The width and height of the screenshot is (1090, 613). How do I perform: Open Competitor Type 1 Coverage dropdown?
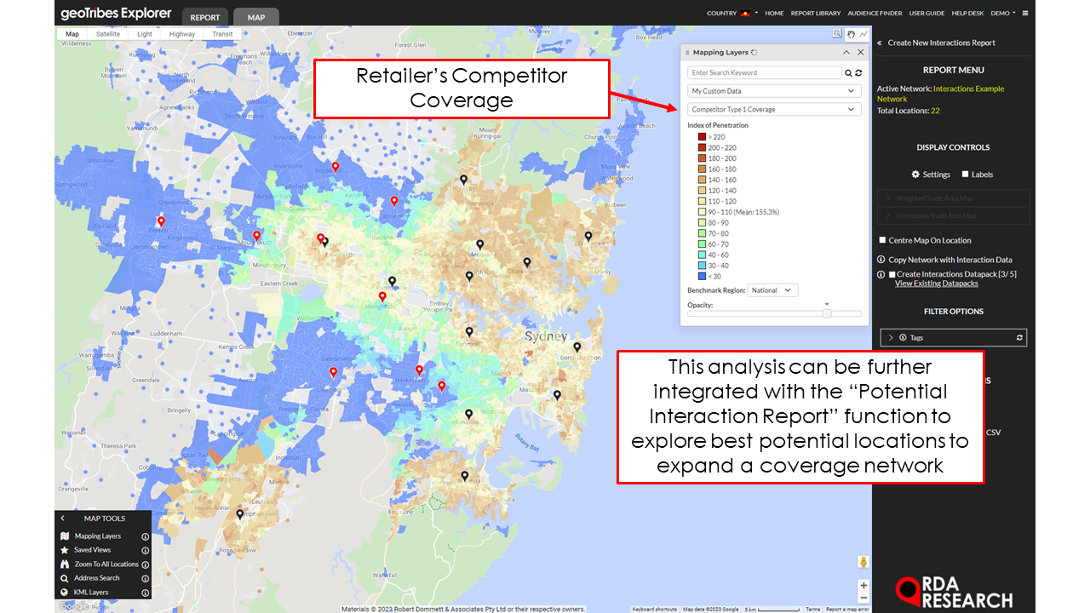pos(774,109)
